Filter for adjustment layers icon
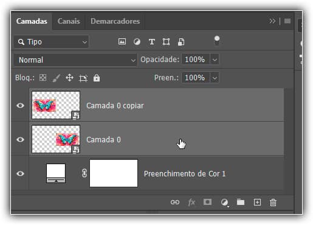313x225 pixels. click(137, 42)
